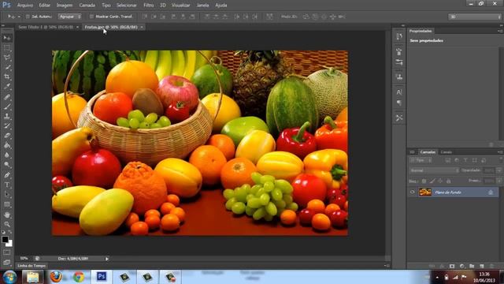Select the Rectangular Marquee tool
The image size is (504, 284).
tap(7, 48)
